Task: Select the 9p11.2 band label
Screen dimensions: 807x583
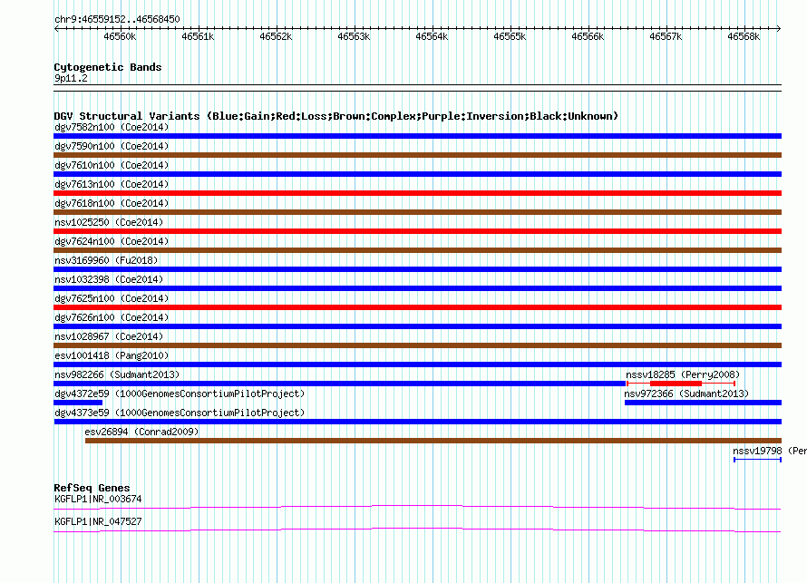Action: coord(71,78)
